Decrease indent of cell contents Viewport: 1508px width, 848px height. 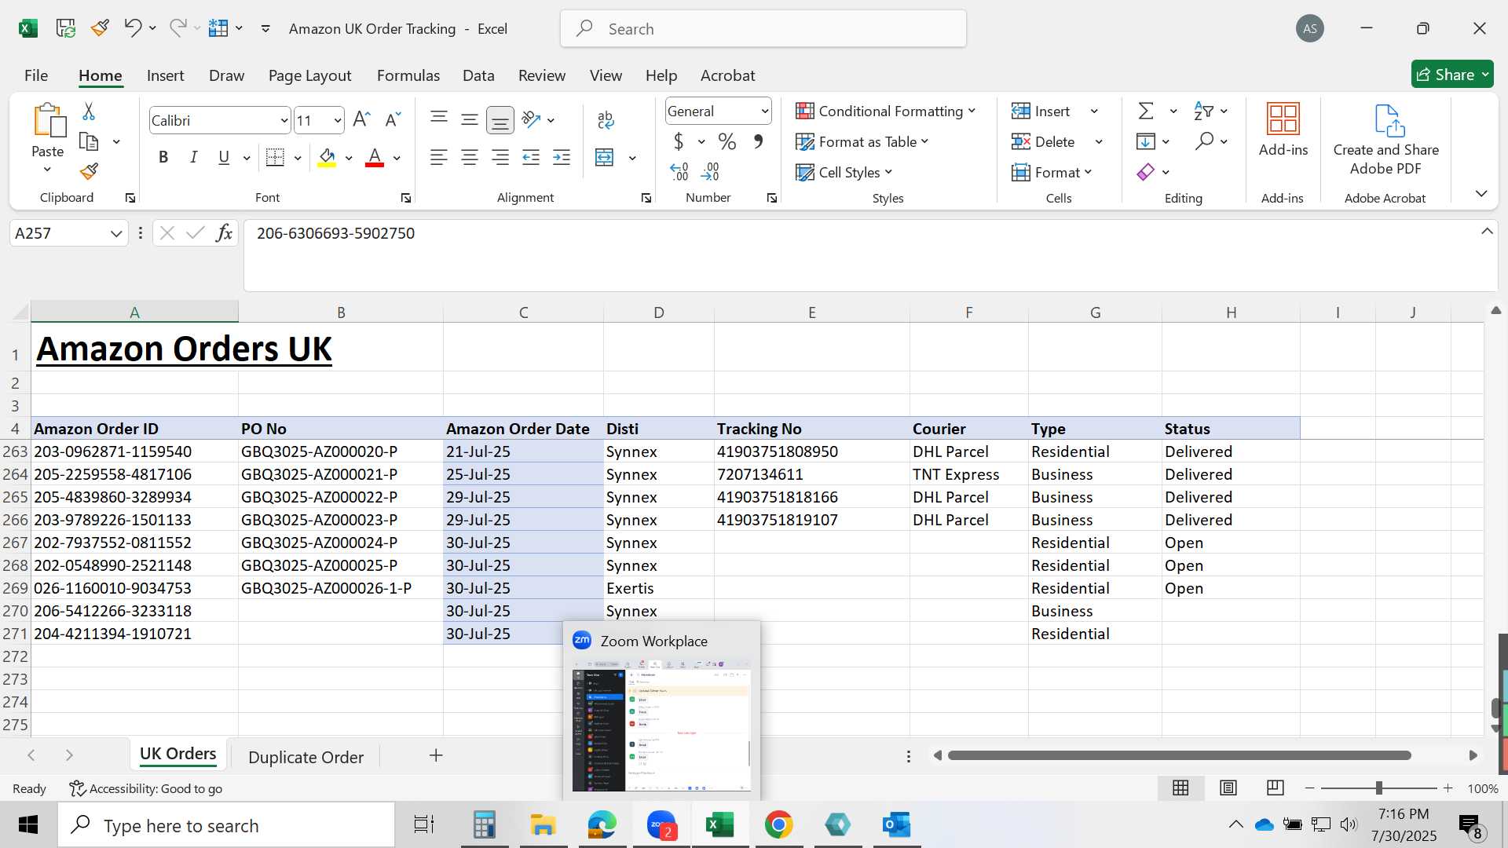tap(531, 158)
